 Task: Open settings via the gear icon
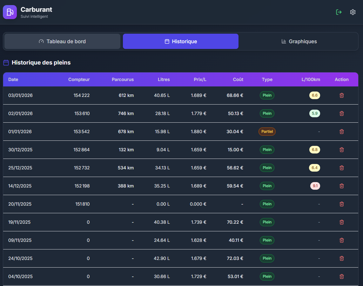[x=353, y=12]
